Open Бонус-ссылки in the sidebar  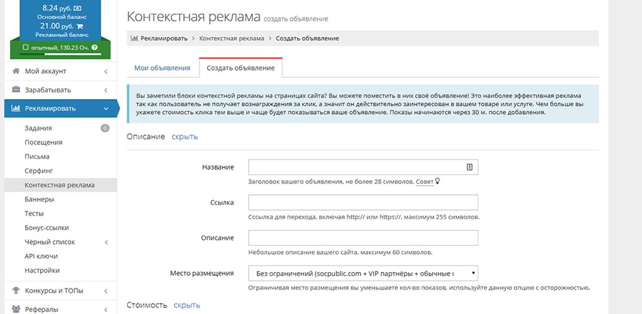click(x=47, y=228)
